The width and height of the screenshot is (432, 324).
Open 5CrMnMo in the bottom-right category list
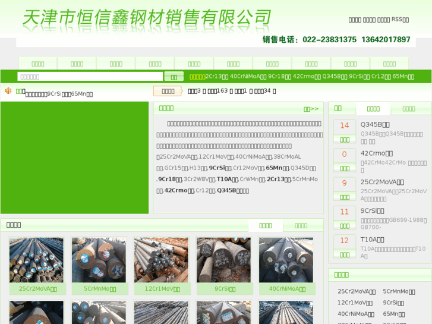coord(399,291)
